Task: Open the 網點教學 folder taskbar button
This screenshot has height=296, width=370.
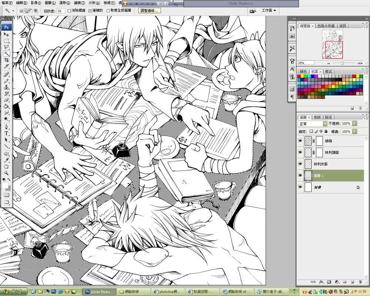Action: pyautogui.click(x=134, y=292)
